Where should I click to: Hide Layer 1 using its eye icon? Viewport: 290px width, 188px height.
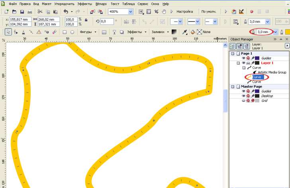point(243,63)
